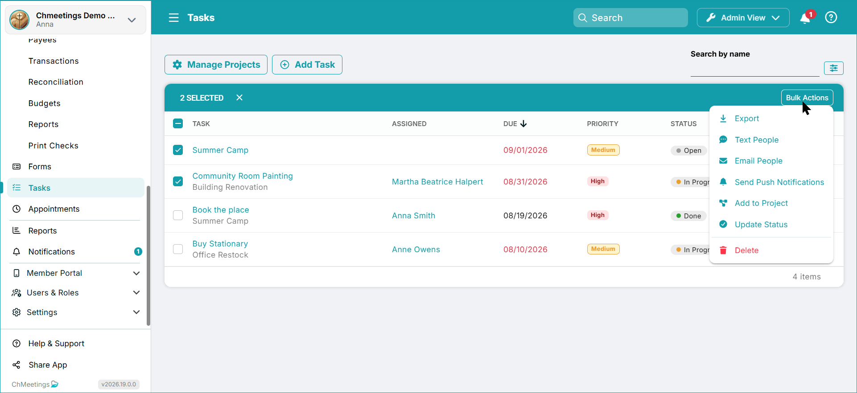Viewport: 857px width, 393px height.
Task: Open the help question mark icon
Action: click(x=831, y=18)
